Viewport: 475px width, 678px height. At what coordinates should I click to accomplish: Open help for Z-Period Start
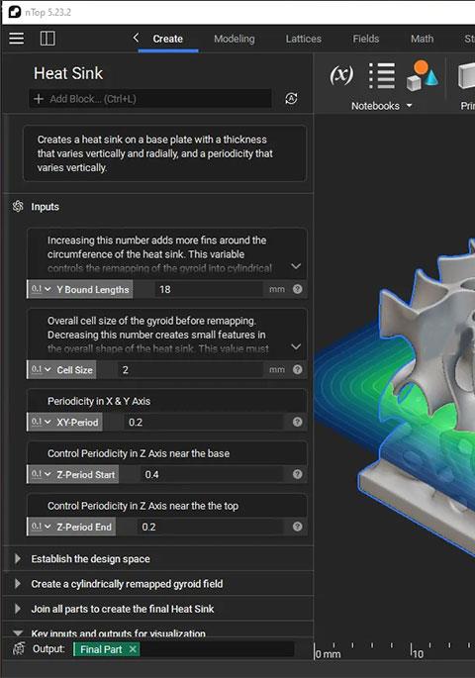[x=297, y=474]
